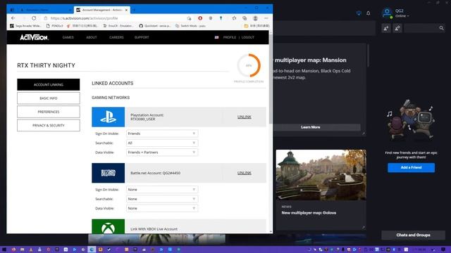Viewport: 451px width, 253px height.
Task: Click the profile completion progress ring
Action: [x=249, y=65]
